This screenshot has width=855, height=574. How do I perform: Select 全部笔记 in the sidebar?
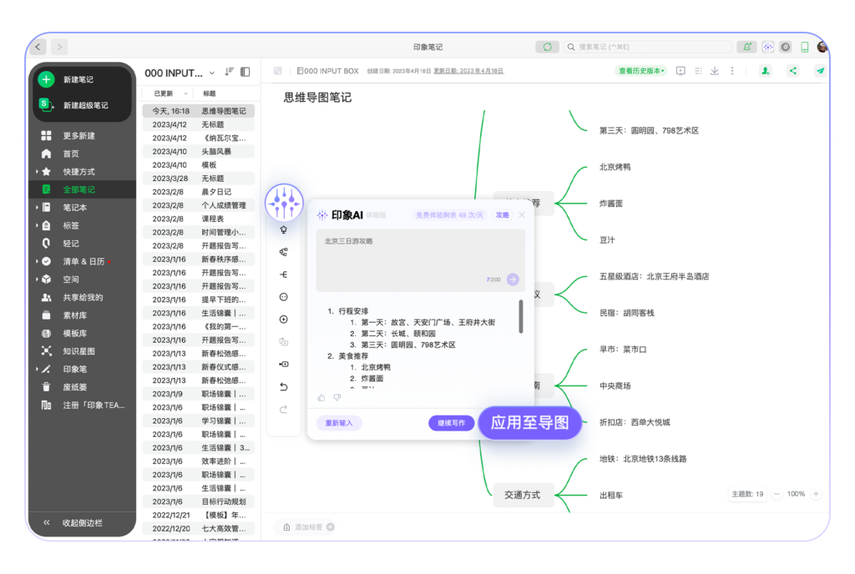(x=82, y=189)
